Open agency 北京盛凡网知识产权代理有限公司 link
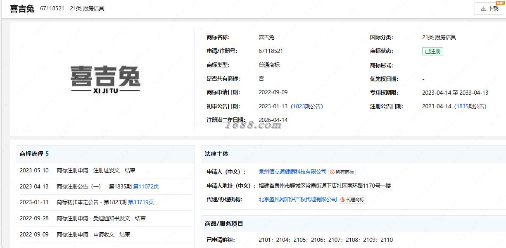 [x=298, y=199]
